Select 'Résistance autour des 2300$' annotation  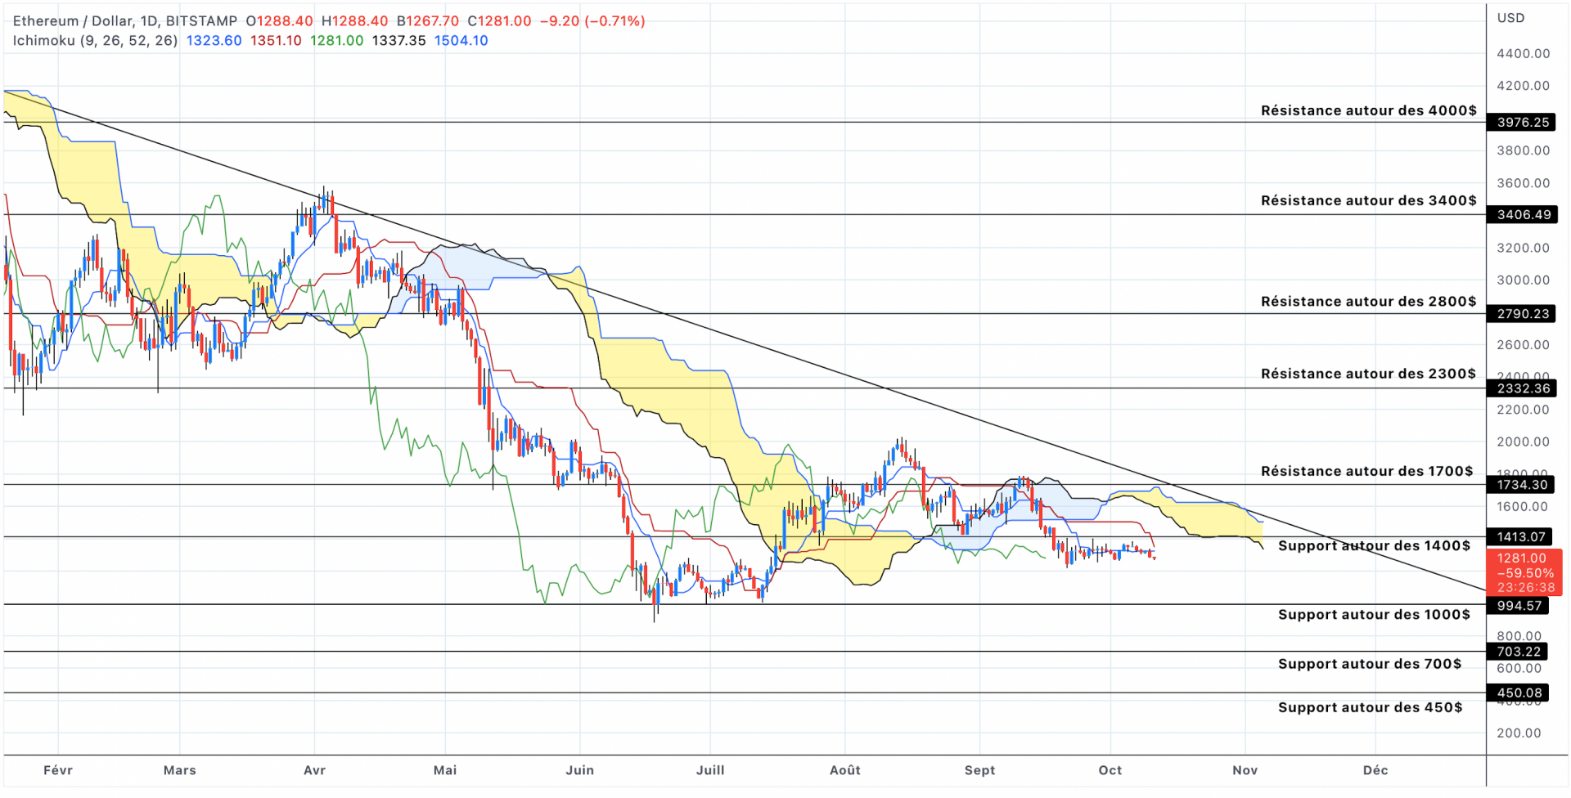pos(1369,374)
